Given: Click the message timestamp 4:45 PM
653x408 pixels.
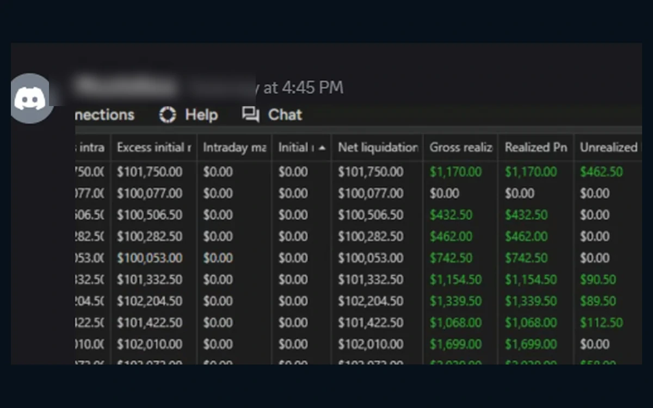Looking at the screenshot, I should click(312, 88).
